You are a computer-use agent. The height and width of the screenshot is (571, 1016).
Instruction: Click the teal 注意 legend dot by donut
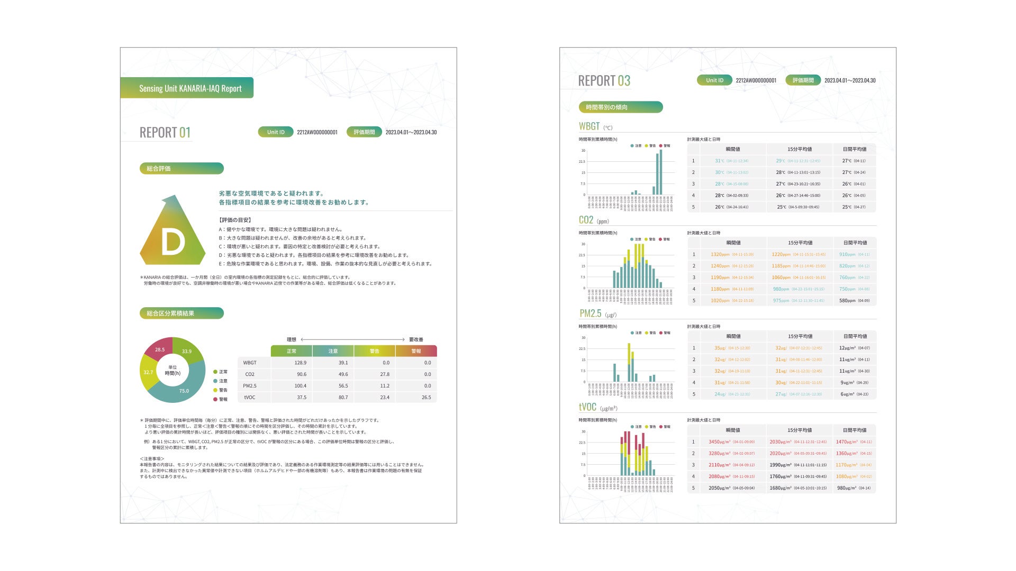pos(215,381)
